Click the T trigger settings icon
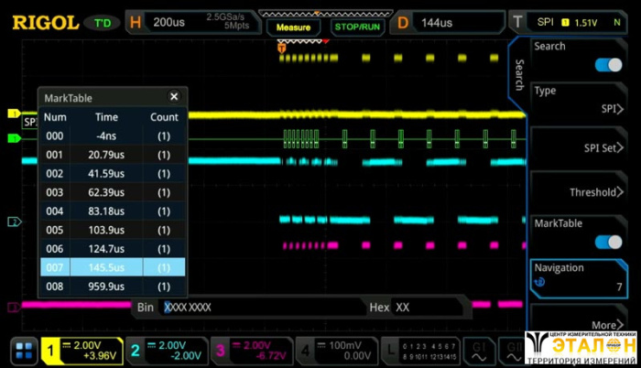 (x=519, y=23)
